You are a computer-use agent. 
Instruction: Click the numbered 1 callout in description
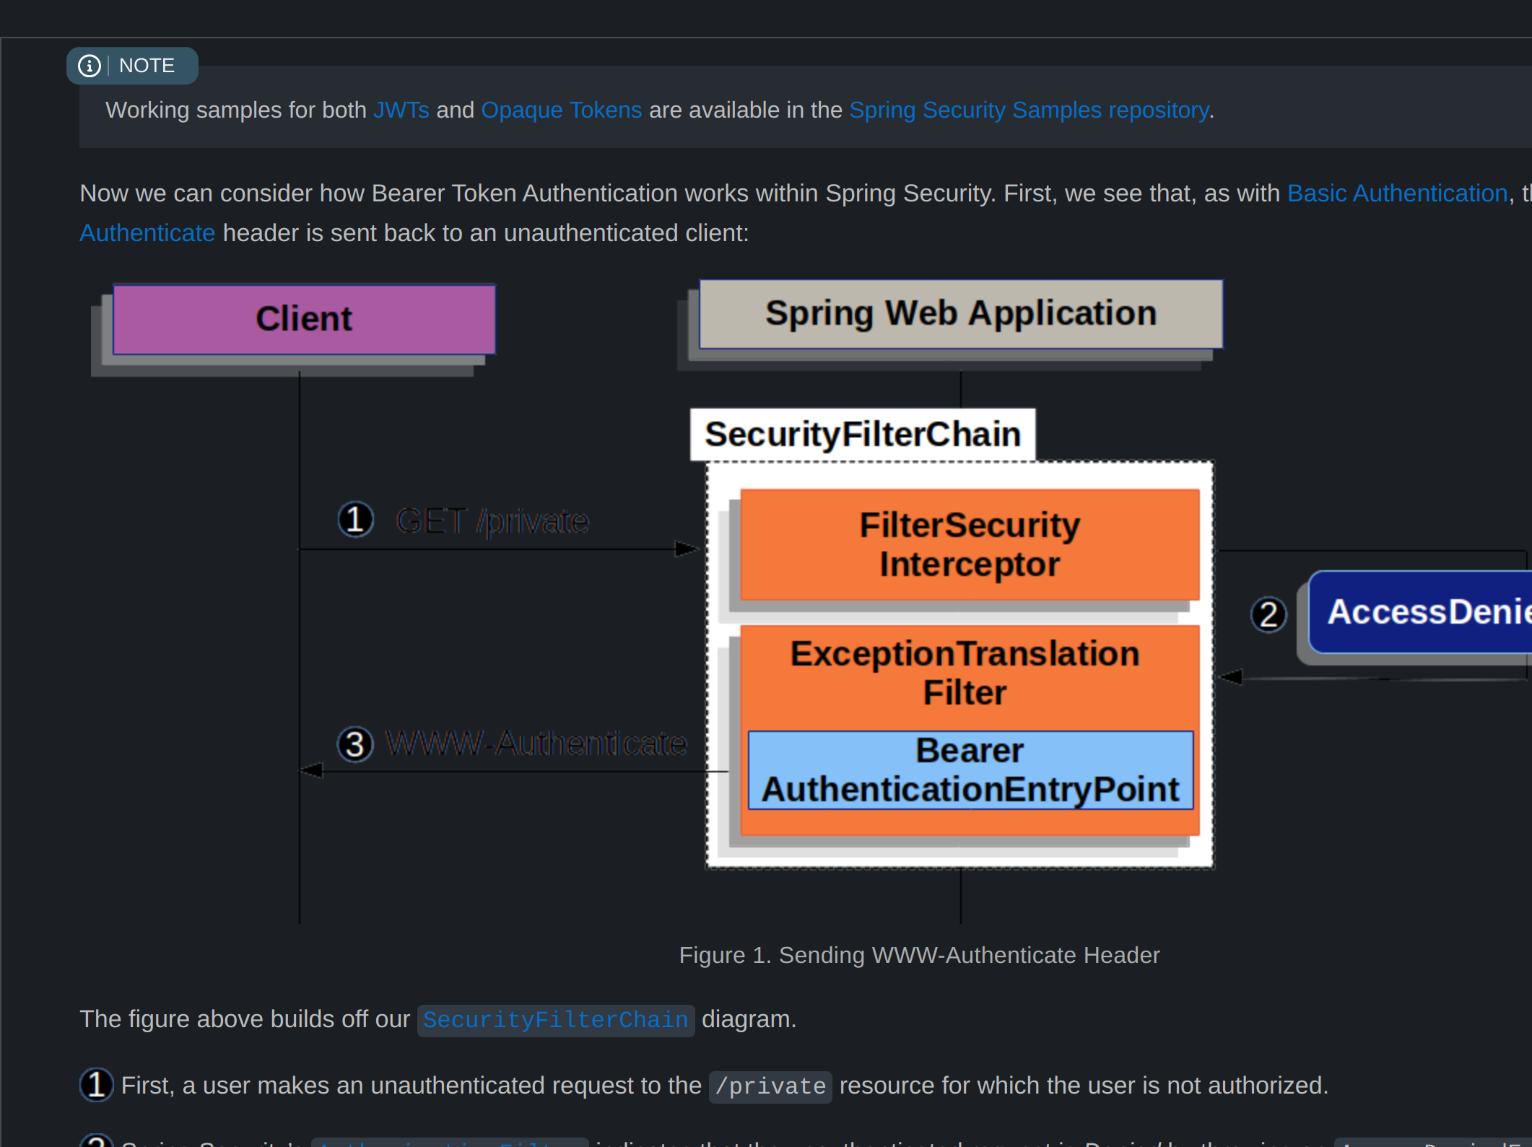[97, 1085]
